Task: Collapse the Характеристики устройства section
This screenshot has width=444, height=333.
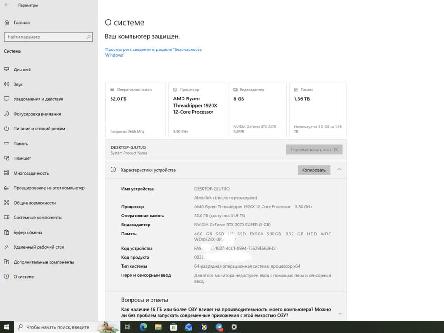Action: 339,169
